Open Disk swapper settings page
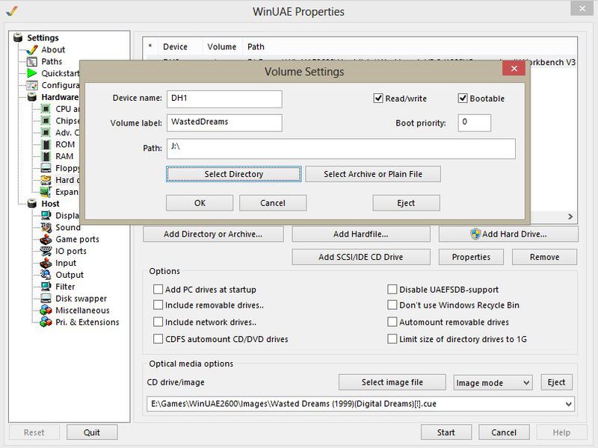The image size is (598, 448). coord(81,298)
